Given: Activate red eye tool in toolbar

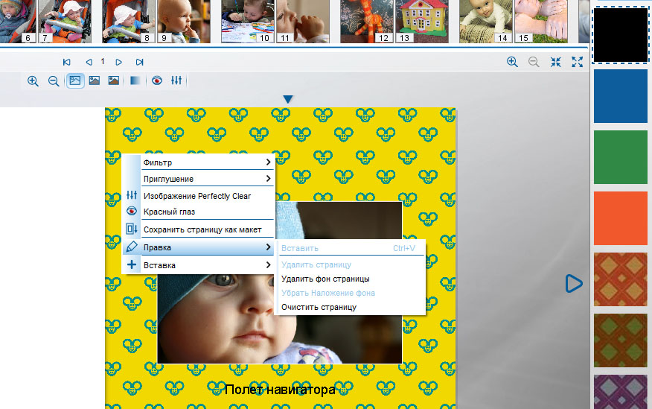Looking at the screenshot, I should 157,80.
